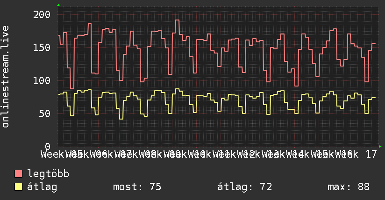The height and width of the screenshot is (200, 385).
Task: Click the 17 week label on x-axis
Action: click(371, 154)
